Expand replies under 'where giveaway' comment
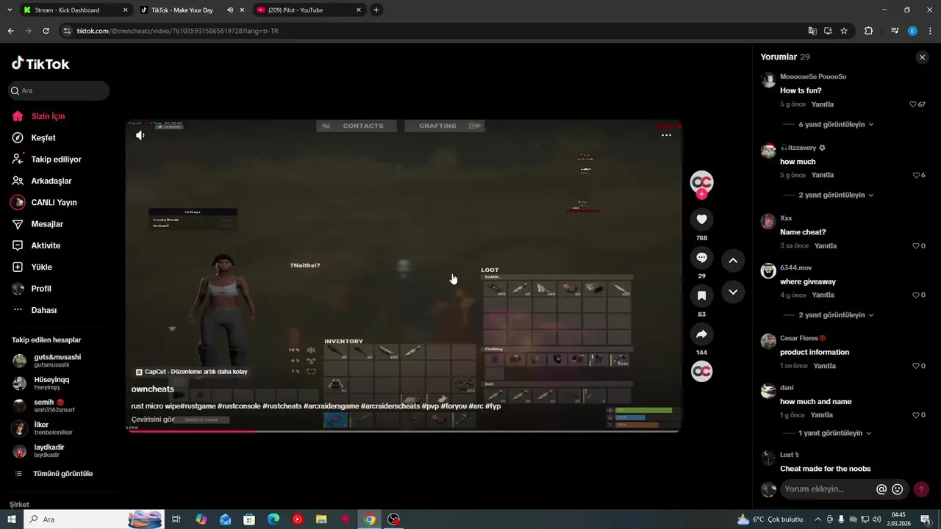 coord(836,314)
